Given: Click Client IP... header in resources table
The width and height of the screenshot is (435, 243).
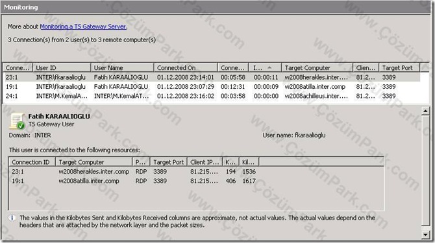Looking at the screenshot, I should [205, 162].
